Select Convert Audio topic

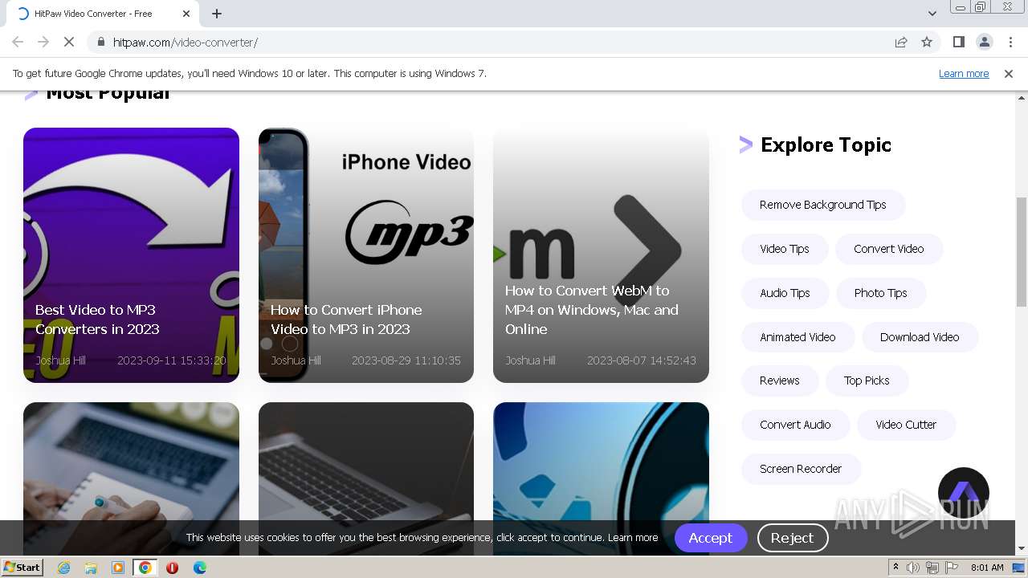795,425
